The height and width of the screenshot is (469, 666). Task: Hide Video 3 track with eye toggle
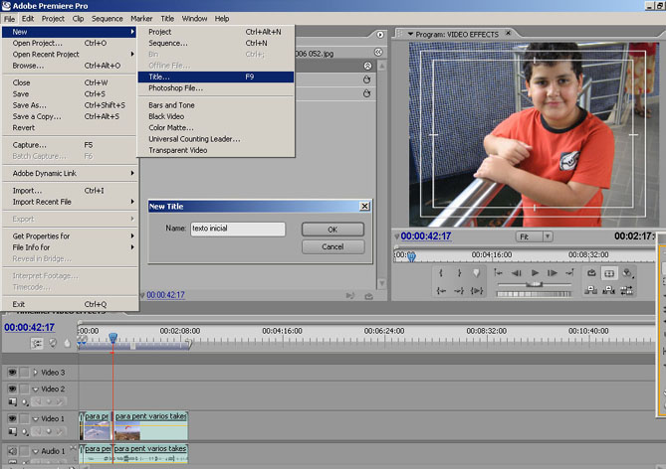(12, 373)
